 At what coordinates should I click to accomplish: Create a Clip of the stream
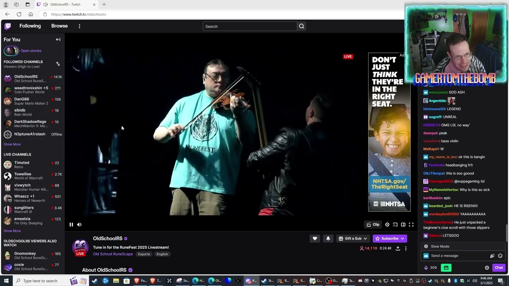click(x=373, y=224)
